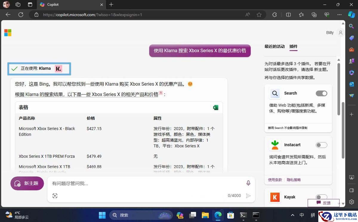Add an image with the screenshot icon
The height and width of the screenshot is (222, 358).
click(x=55, y=196)
